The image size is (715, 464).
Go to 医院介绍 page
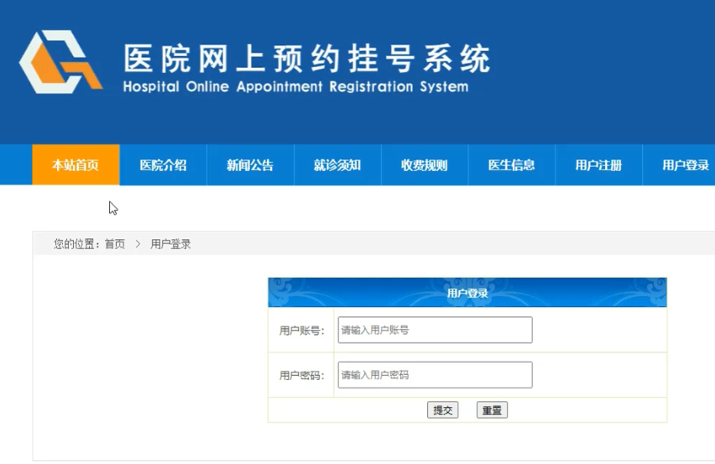pos(164,165)
